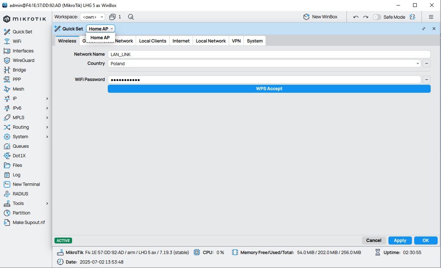Image resolution: width=441 pixels, height=268 pixels.
Task: Open the RADIUS menu
Action: pyautogui.click(x=20, y=194)
